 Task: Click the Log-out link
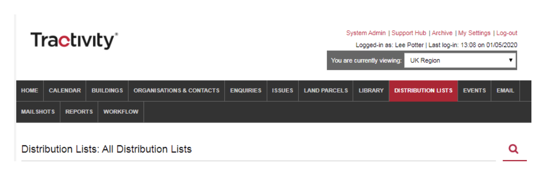coord(507,33)
